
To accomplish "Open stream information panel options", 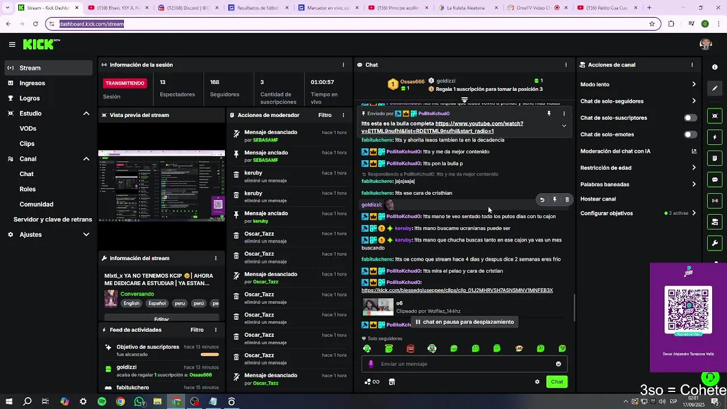I will (x=215, y=258).
